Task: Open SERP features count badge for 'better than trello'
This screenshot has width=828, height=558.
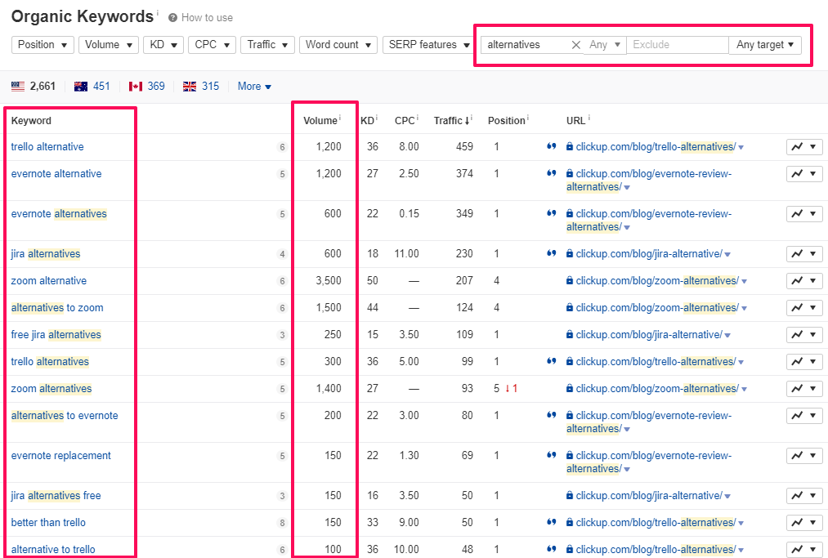Action: pos(282,523)
